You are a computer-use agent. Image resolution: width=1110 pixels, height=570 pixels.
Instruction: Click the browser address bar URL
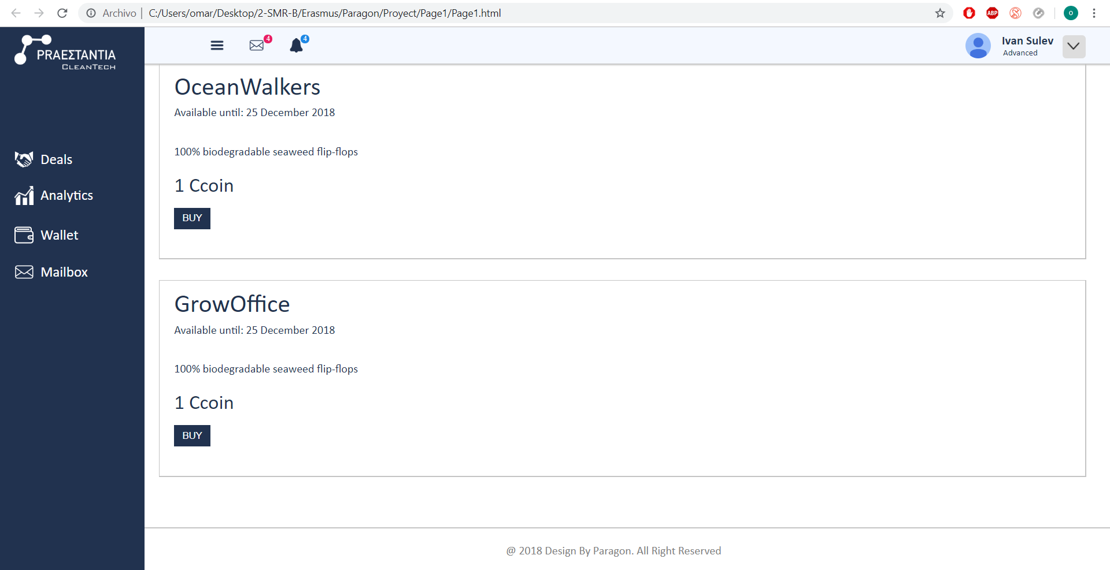[x=324, y=13]
